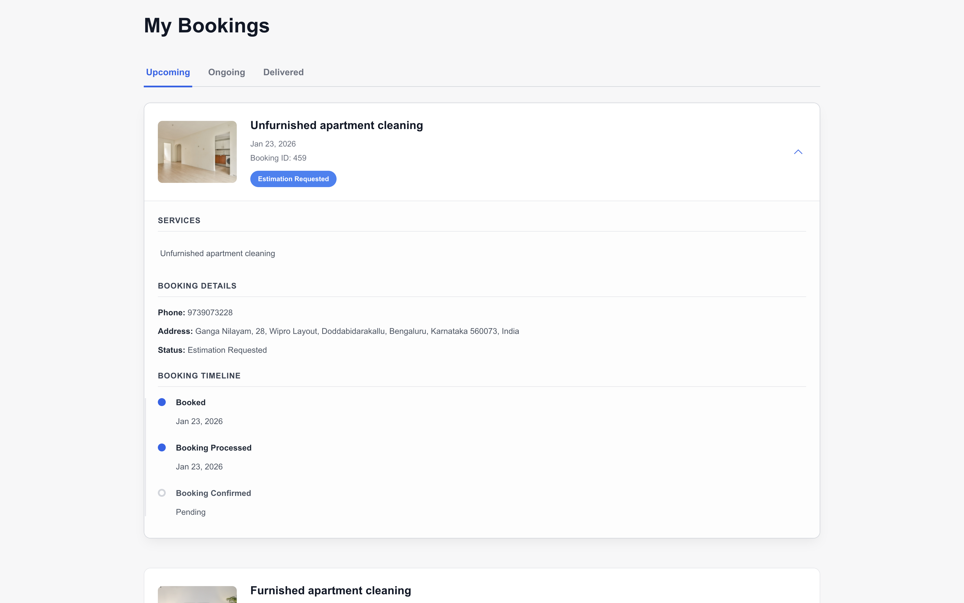
Task: View the Delivered bookings tab
Action: [x=283, y=72]
